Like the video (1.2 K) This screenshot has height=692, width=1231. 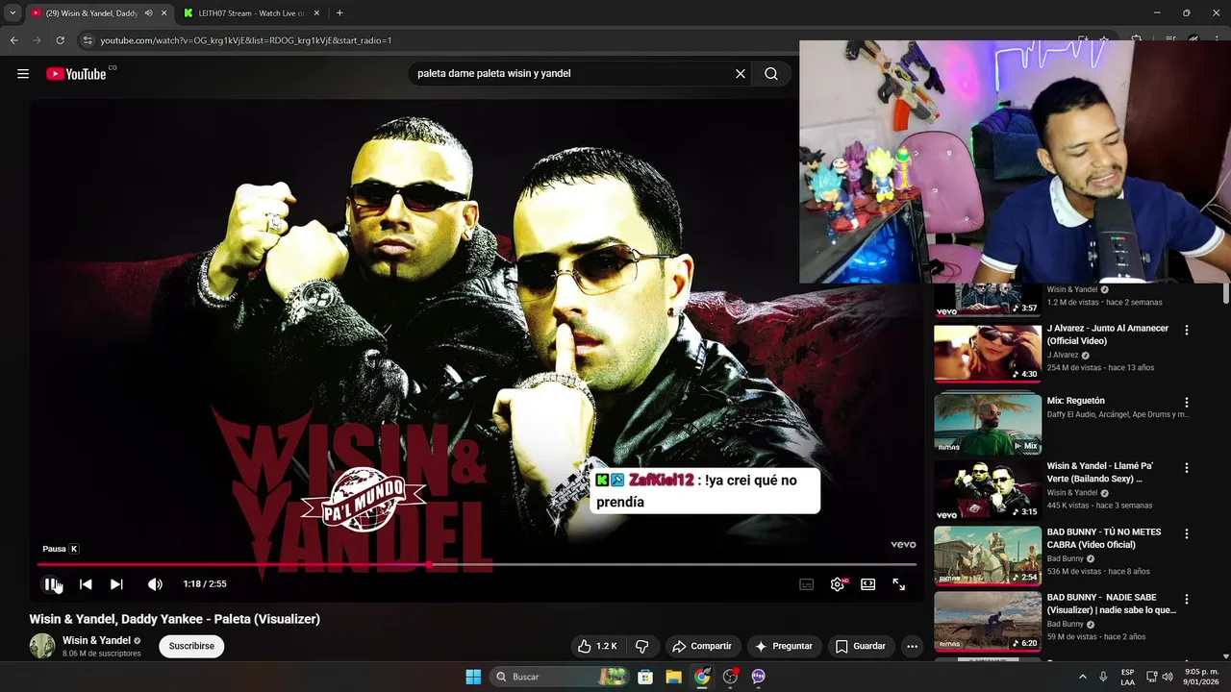click(x=597, y=646)
